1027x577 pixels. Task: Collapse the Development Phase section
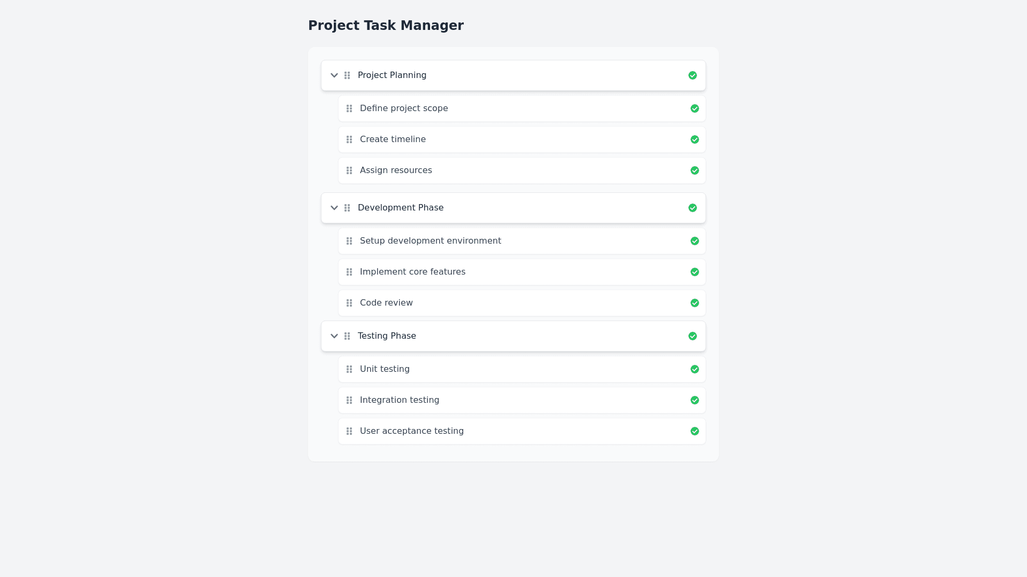coord(334,208)
